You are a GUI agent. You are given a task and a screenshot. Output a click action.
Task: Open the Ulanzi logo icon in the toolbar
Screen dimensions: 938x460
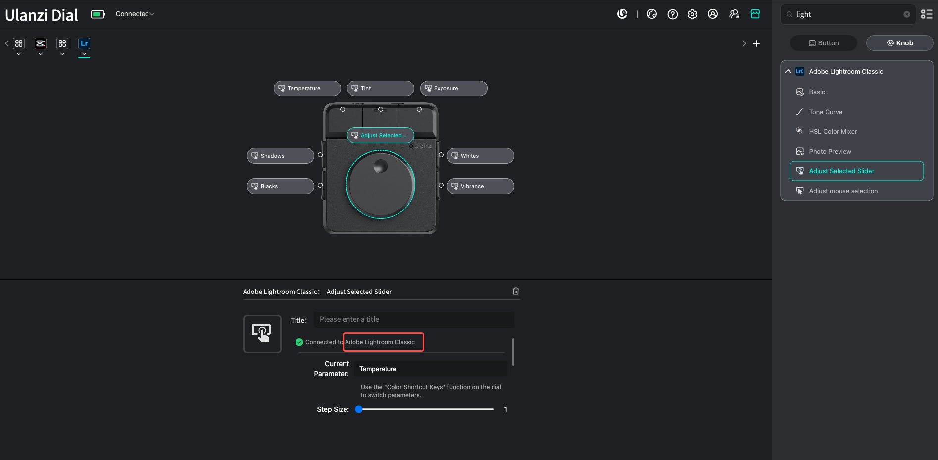pos(622,14)
